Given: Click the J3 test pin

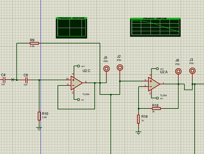Looking at the screenshot, I should click(192, 71).
